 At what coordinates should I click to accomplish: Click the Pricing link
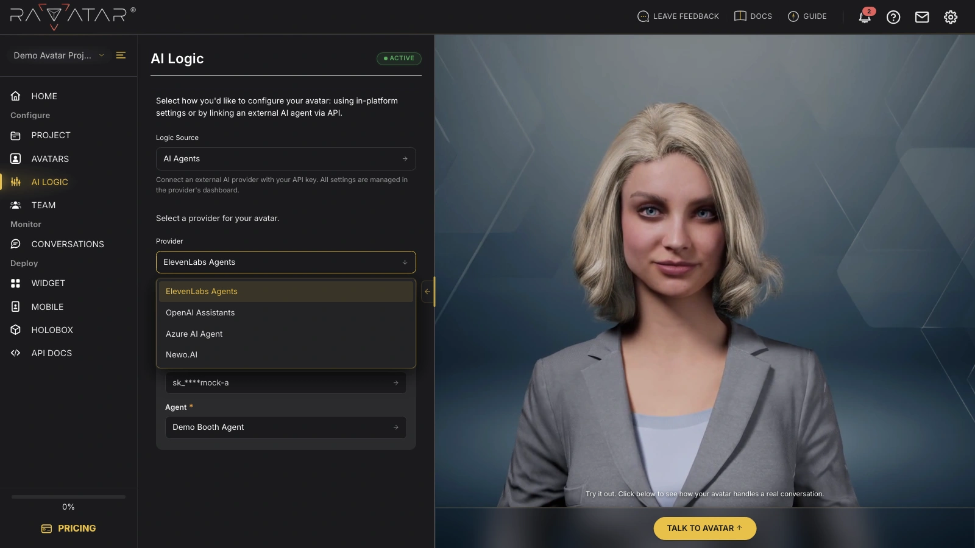(x=68, y=529)
